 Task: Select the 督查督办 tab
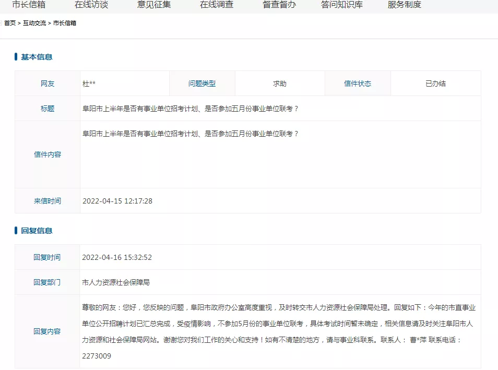[279, 5]
